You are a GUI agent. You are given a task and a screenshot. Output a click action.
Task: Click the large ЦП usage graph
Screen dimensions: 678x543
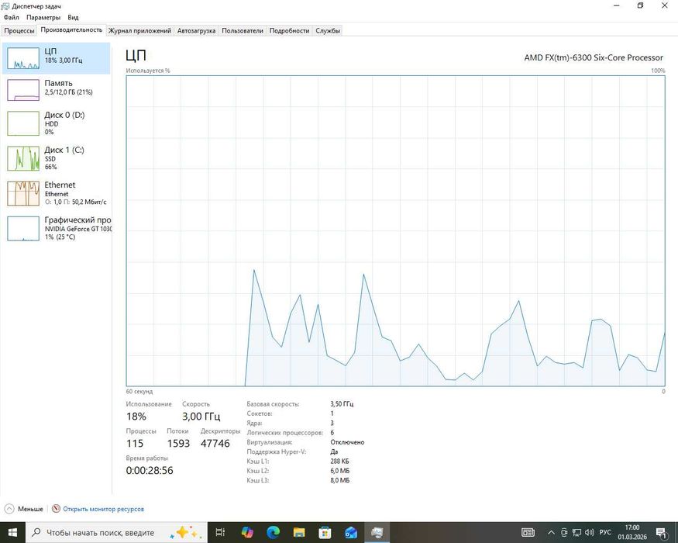(x=395, y=231)
